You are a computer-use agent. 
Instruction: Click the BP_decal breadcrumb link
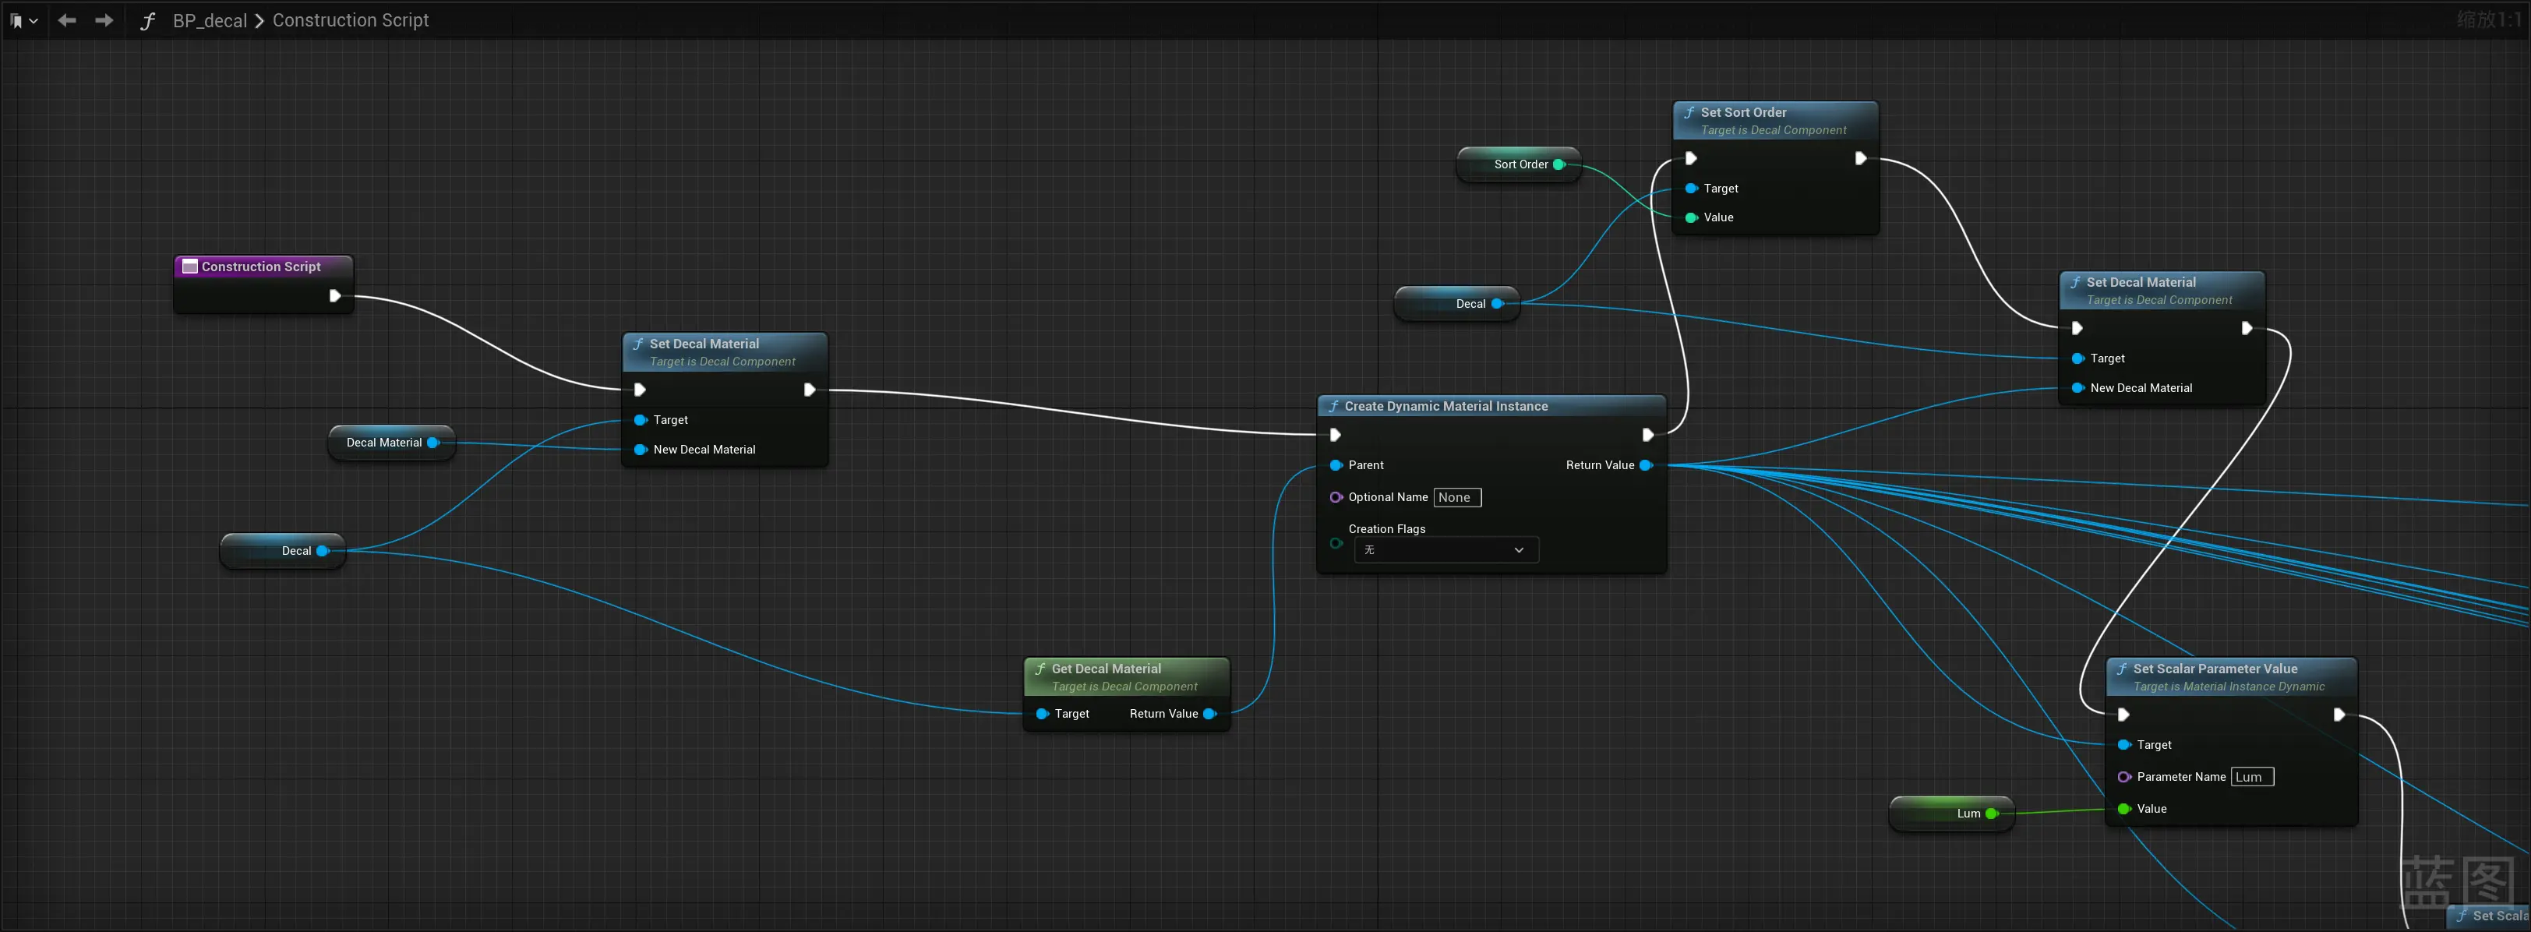[x=210, y=20]
